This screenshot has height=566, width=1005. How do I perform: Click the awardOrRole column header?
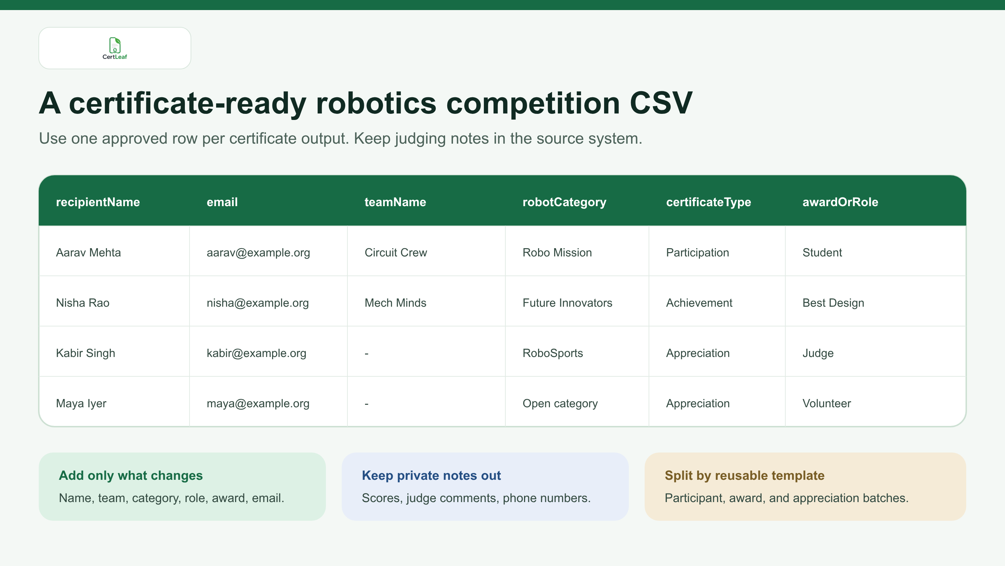pyautogui.click(x=875, y=201)
